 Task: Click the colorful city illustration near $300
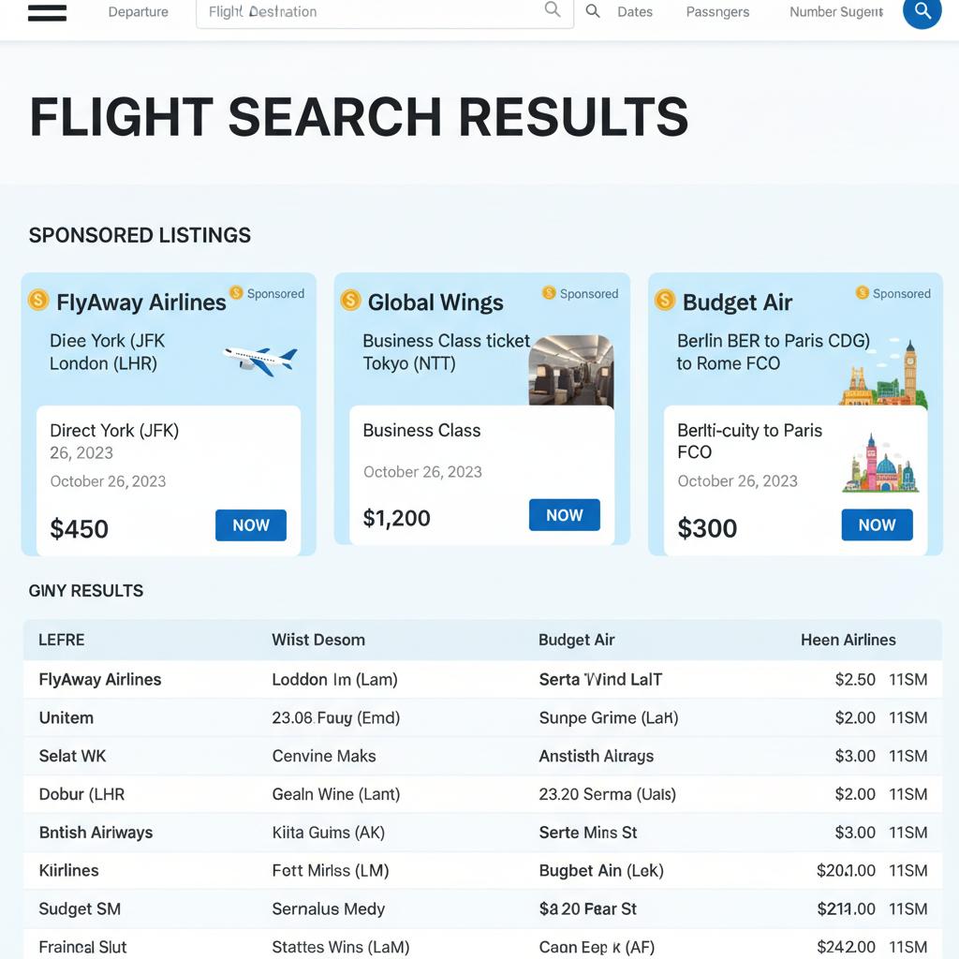click(x=880, y=465)
